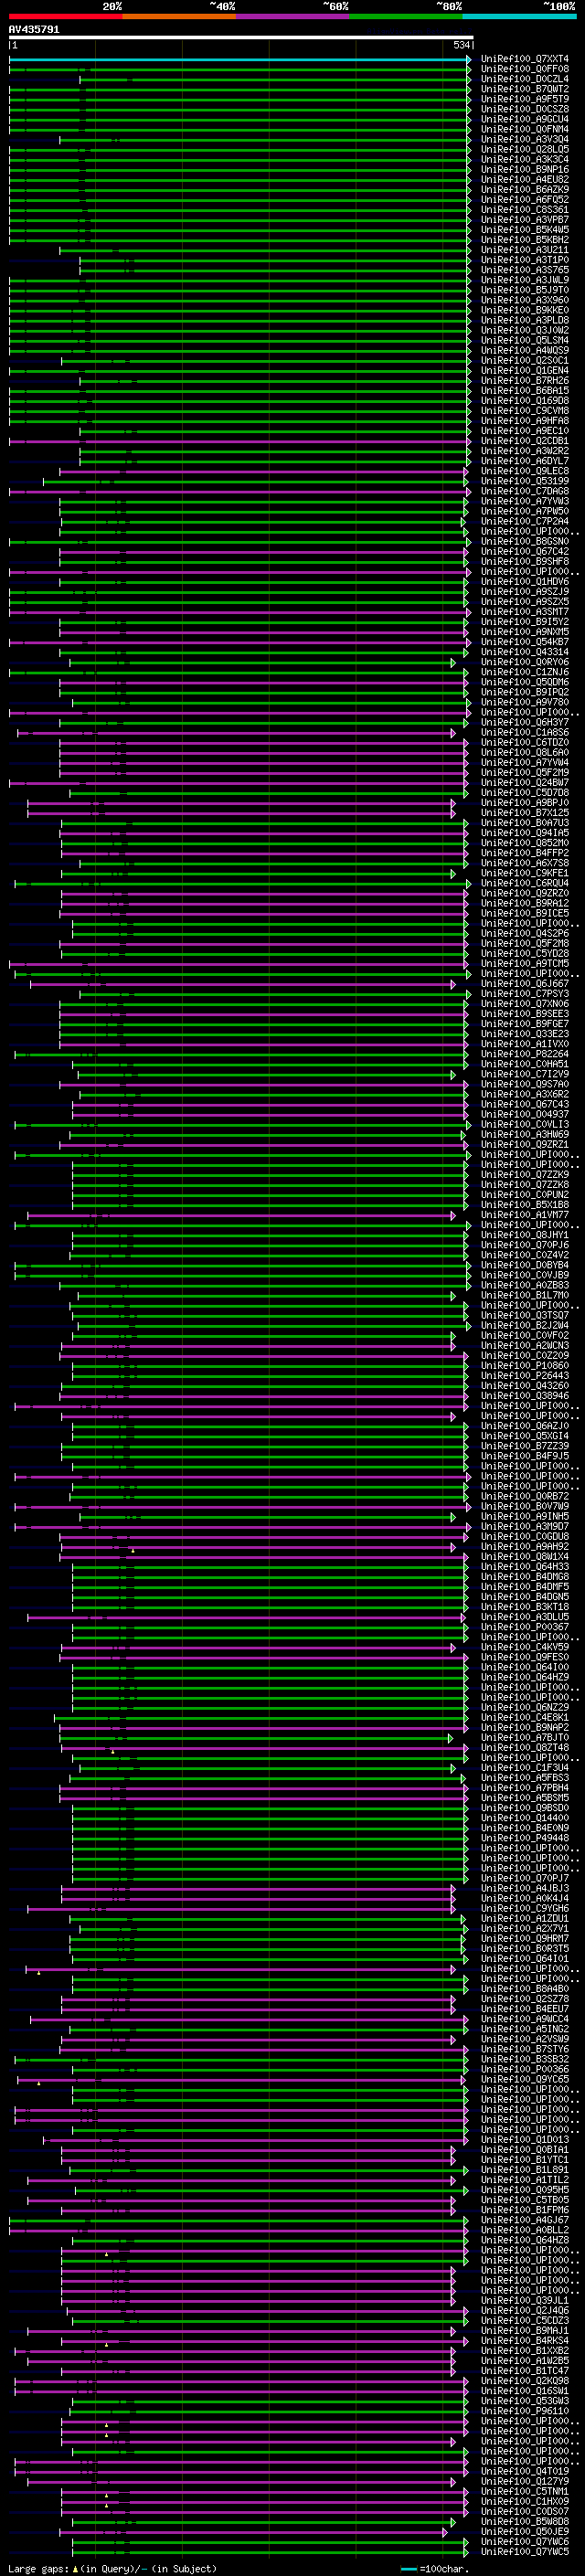The height and width of the screenshot is (2576, 585).
Task: Select hit label UniRef100_Q5QJE9
Action: pos(525,2531)
